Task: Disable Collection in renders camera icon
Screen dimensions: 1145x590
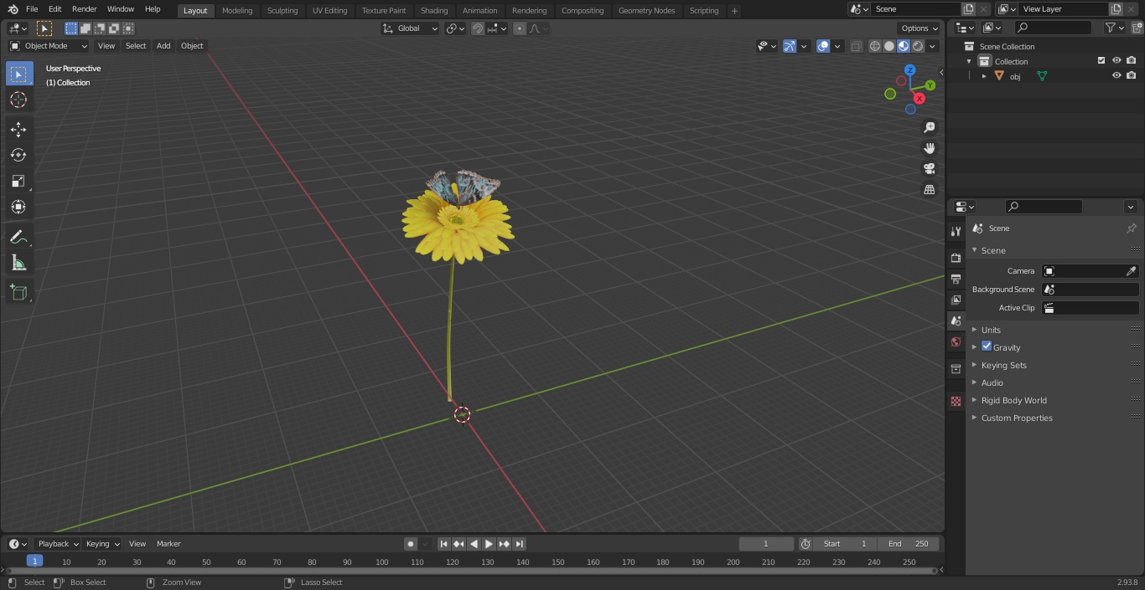Action: (1132, 60)
